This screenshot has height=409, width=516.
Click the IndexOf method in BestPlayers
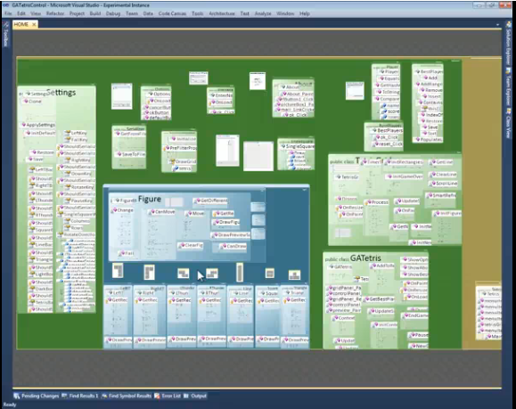click(431, 115)
